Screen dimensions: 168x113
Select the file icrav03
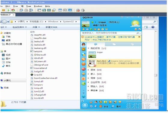click(x=38, y=75)
